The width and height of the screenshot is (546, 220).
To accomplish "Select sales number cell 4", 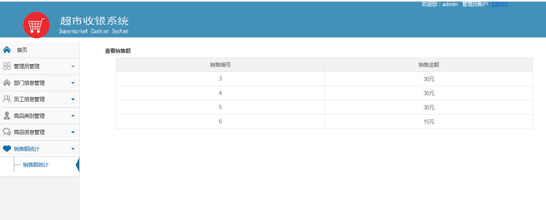I will tap(220, 93).
